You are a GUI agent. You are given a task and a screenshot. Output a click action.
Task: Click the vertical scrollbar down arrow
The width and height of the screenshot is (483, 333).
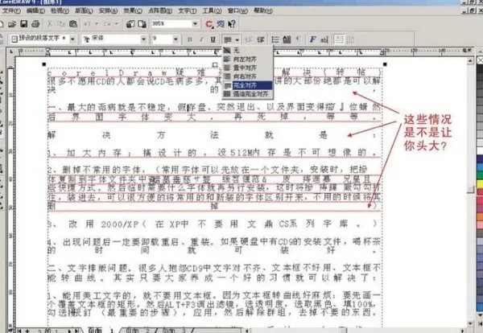click(470, 323)
